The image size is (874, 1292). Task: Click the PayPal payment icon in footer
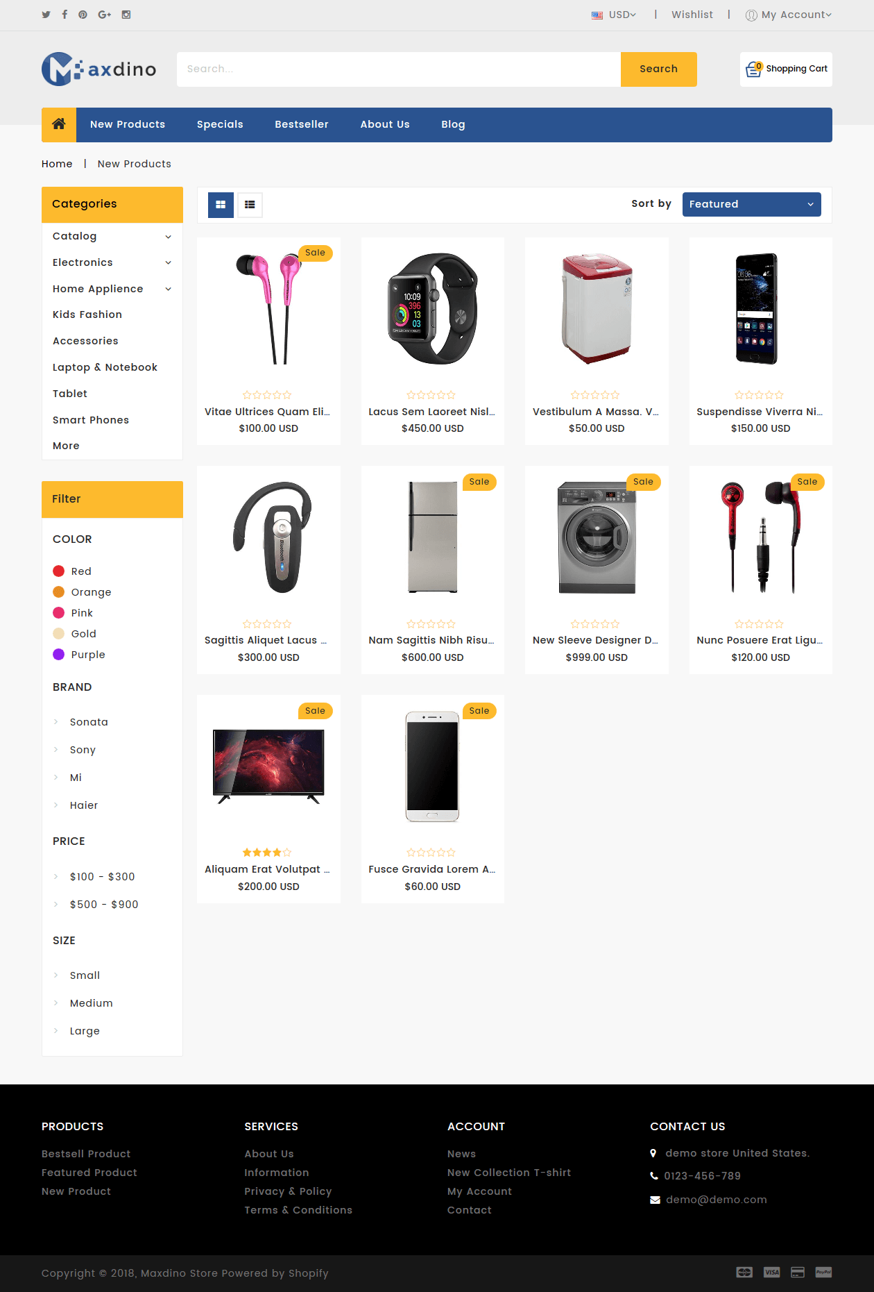click(x=823, y=1272)
